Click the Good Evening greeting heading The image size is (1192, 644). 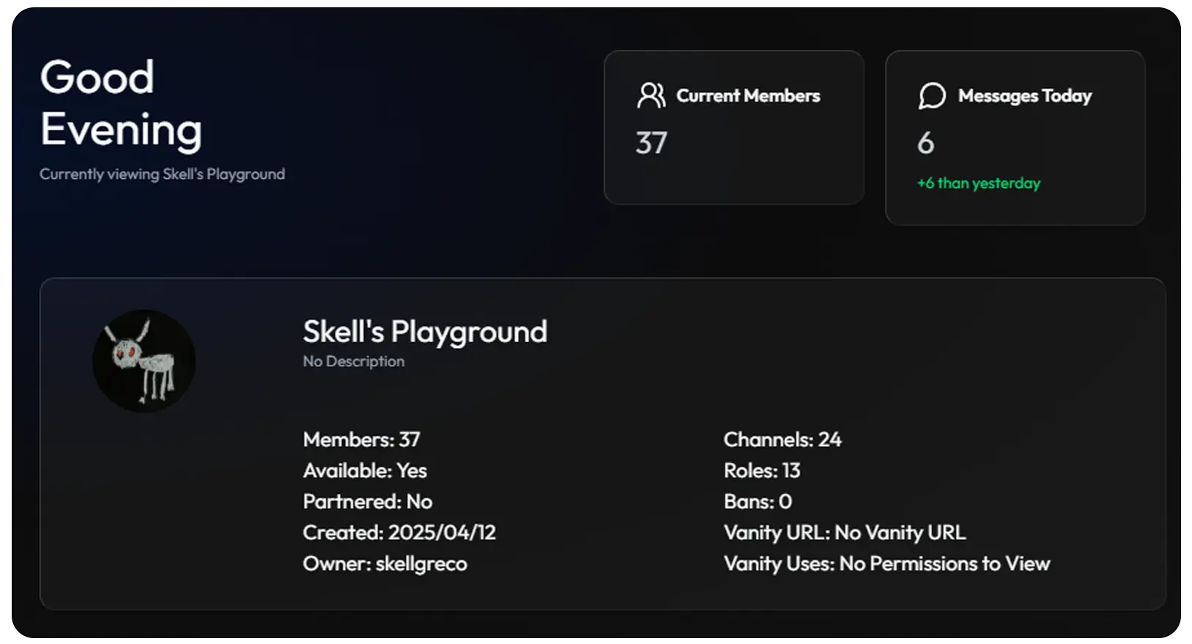click(121, 103)
